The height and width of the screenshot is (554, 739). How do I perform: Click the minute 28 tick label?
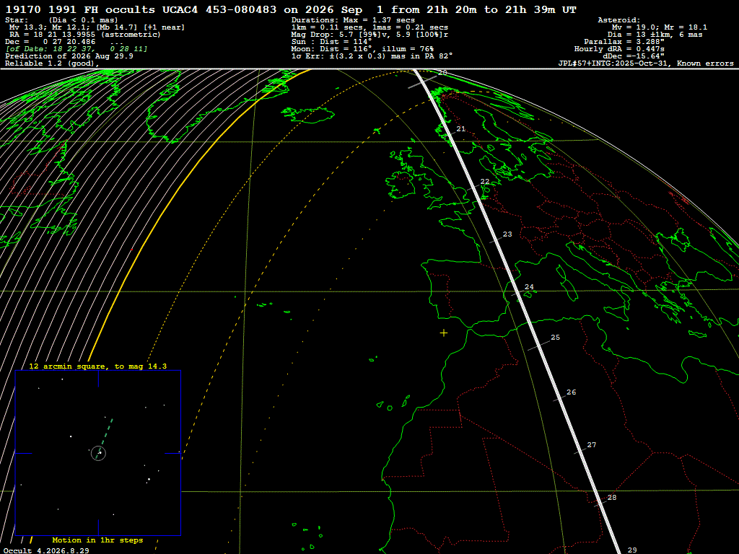[x=612, y=498]
